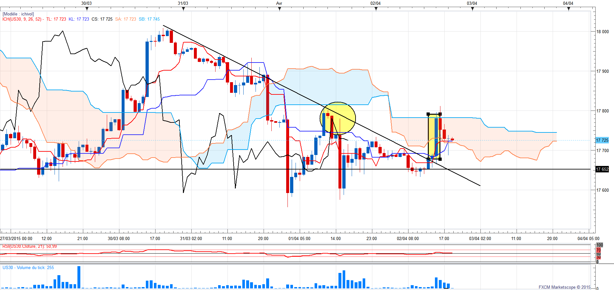This screenshot has height=290, width=614.
Task: Select the 17 652 horizontal line label
Action: [602, 169]
